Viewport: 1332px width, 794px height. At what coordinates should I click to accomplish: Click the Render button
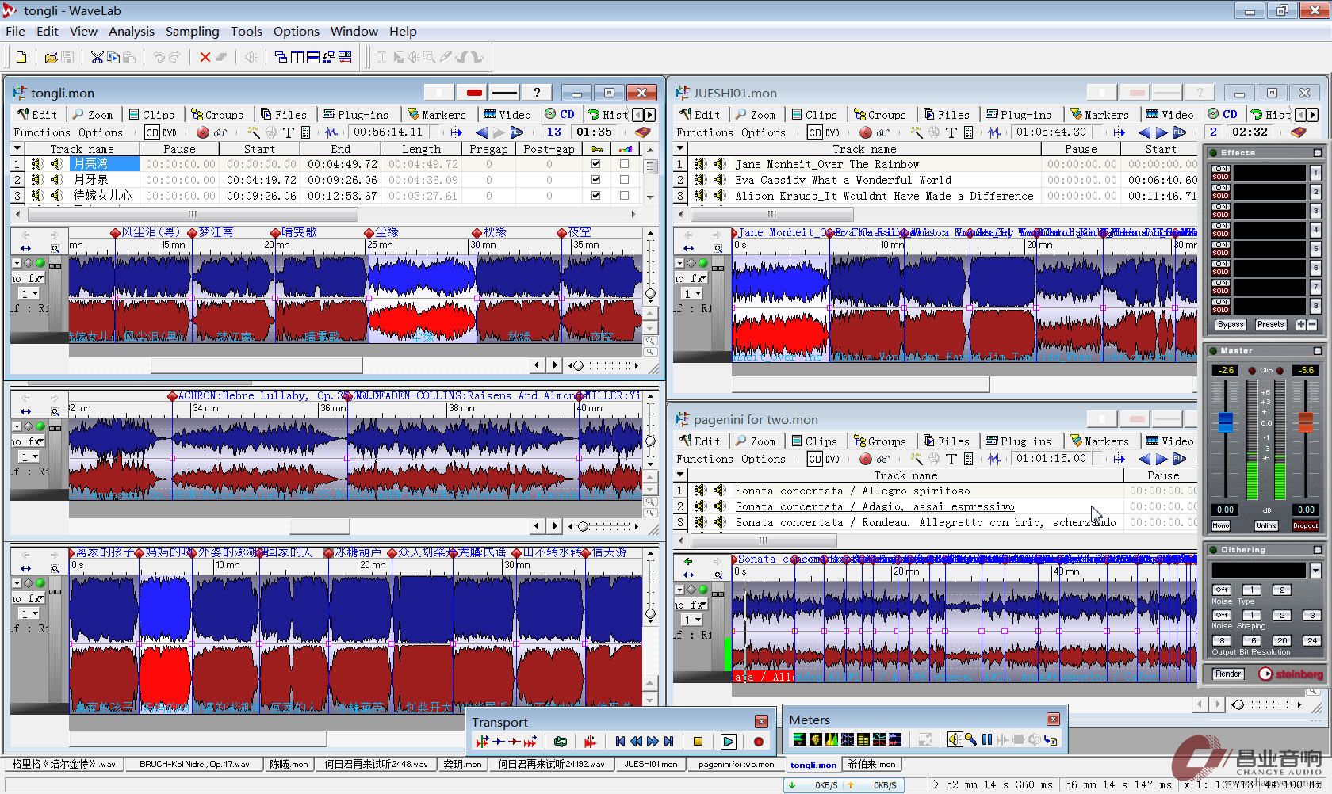pyautogui.click(x=1228, y=674)
